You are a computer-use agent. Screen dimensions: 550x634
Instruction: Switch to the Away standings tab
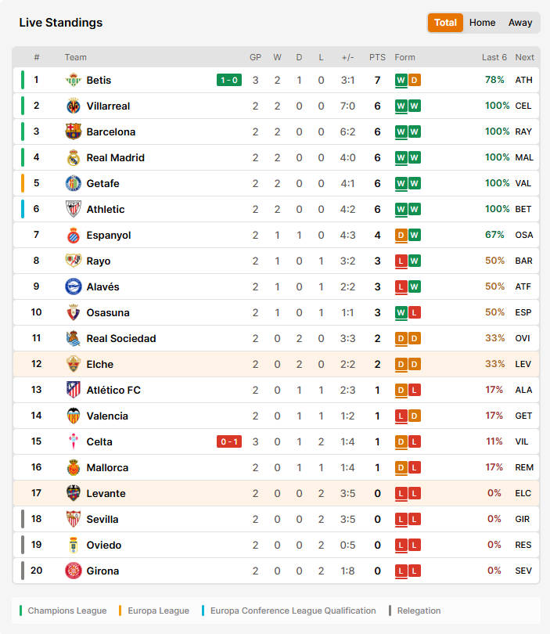click(520, 23)
